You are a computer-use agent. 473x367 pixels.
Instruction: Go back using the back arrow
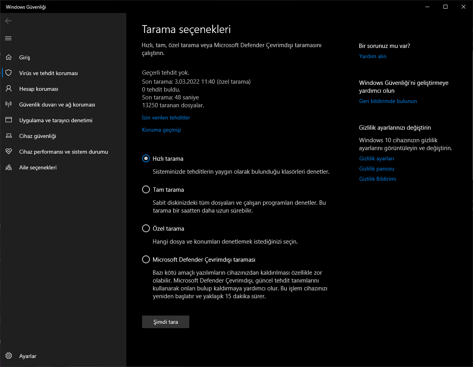[8, 21]
